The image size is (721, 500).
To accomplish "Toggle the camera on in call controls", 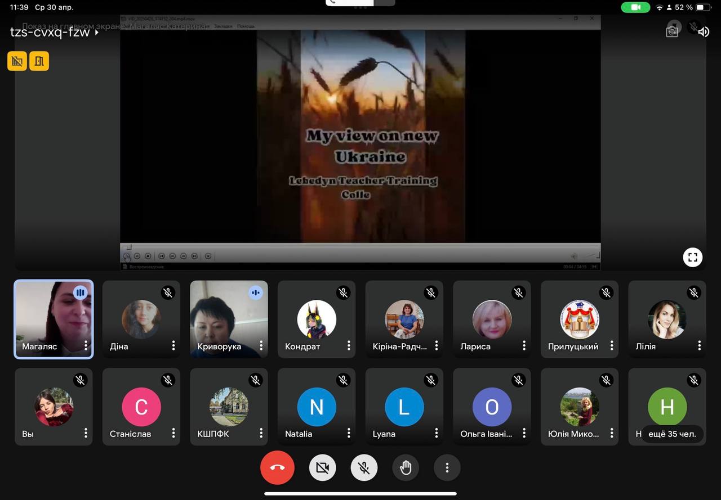I will pos(322,467).
